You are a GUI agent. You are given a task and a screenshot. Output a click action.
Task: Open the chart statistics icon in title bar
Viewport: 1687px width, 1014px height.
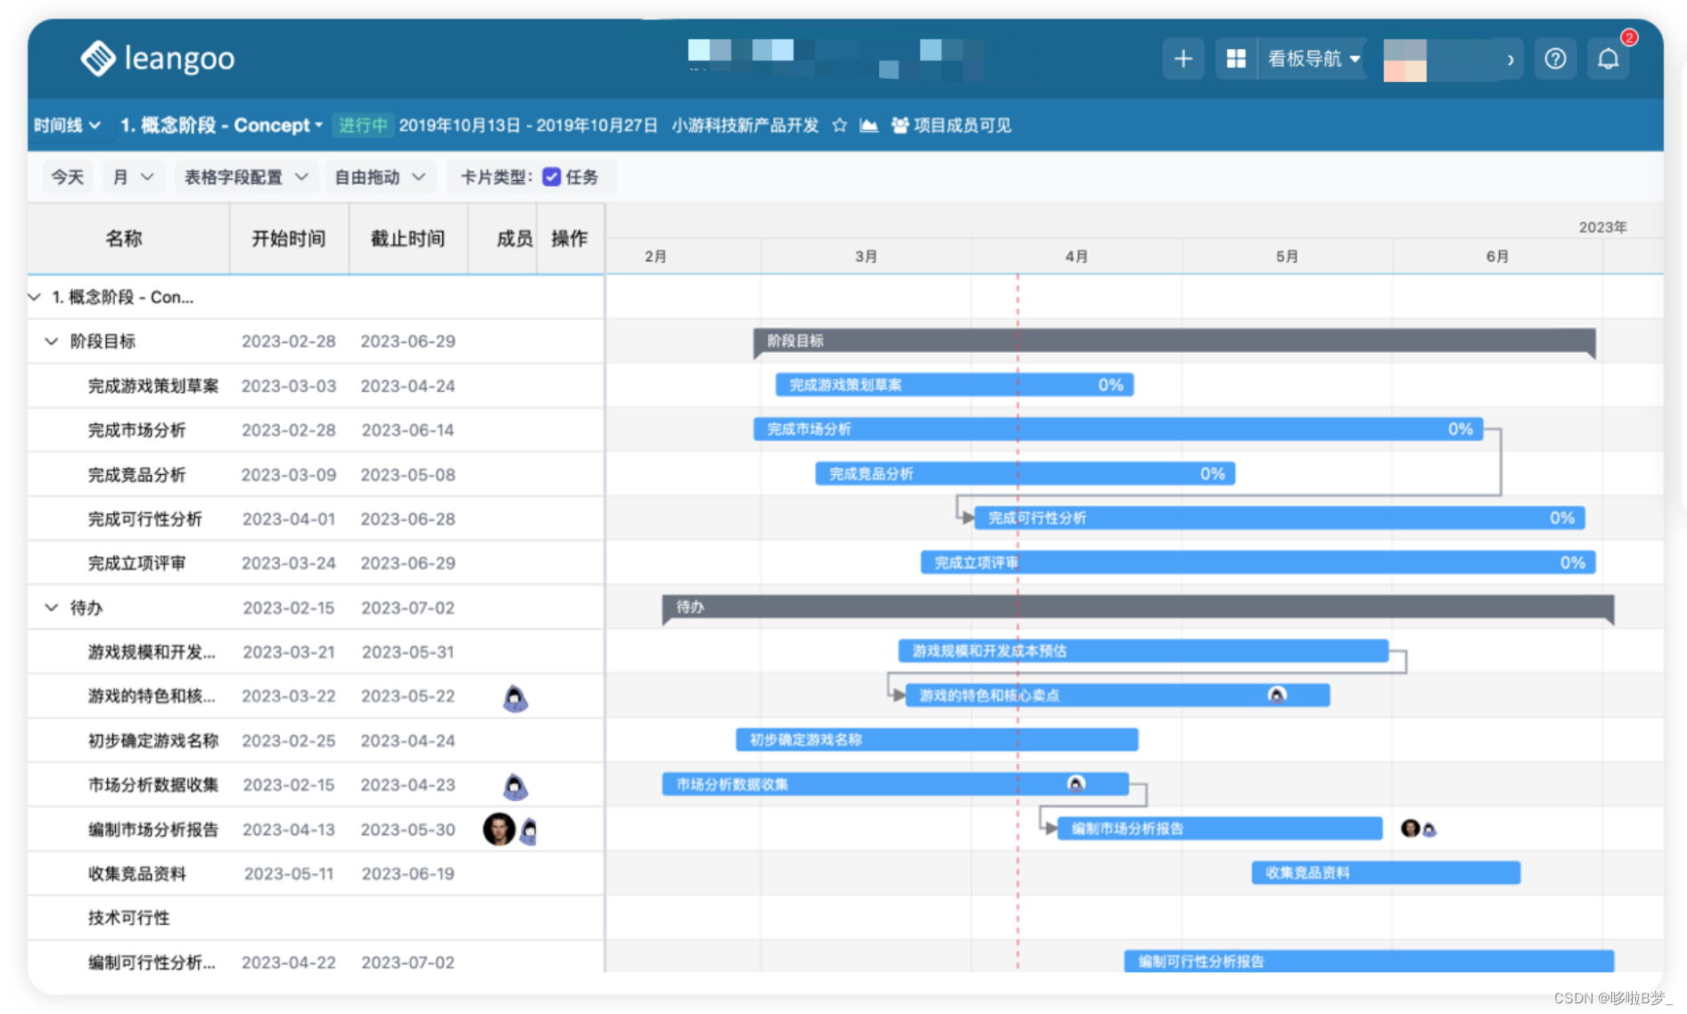tap(868, 126)
